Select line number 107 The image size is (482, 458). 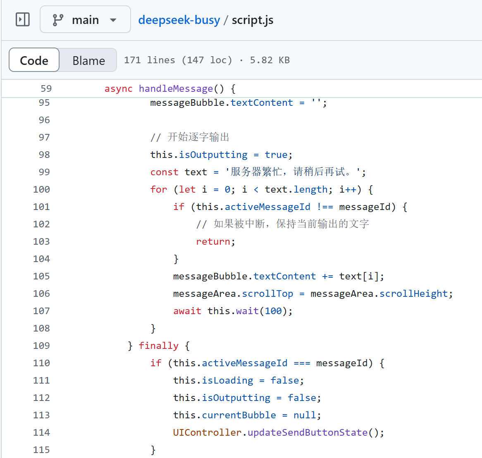(x=41, y=311)
